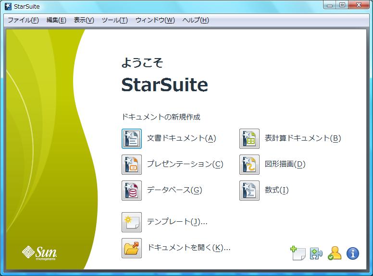This screenshot has height=276, width=373.
Task: Click the プレゼンテーション(C) icon
Action: (x=132, y=165)
